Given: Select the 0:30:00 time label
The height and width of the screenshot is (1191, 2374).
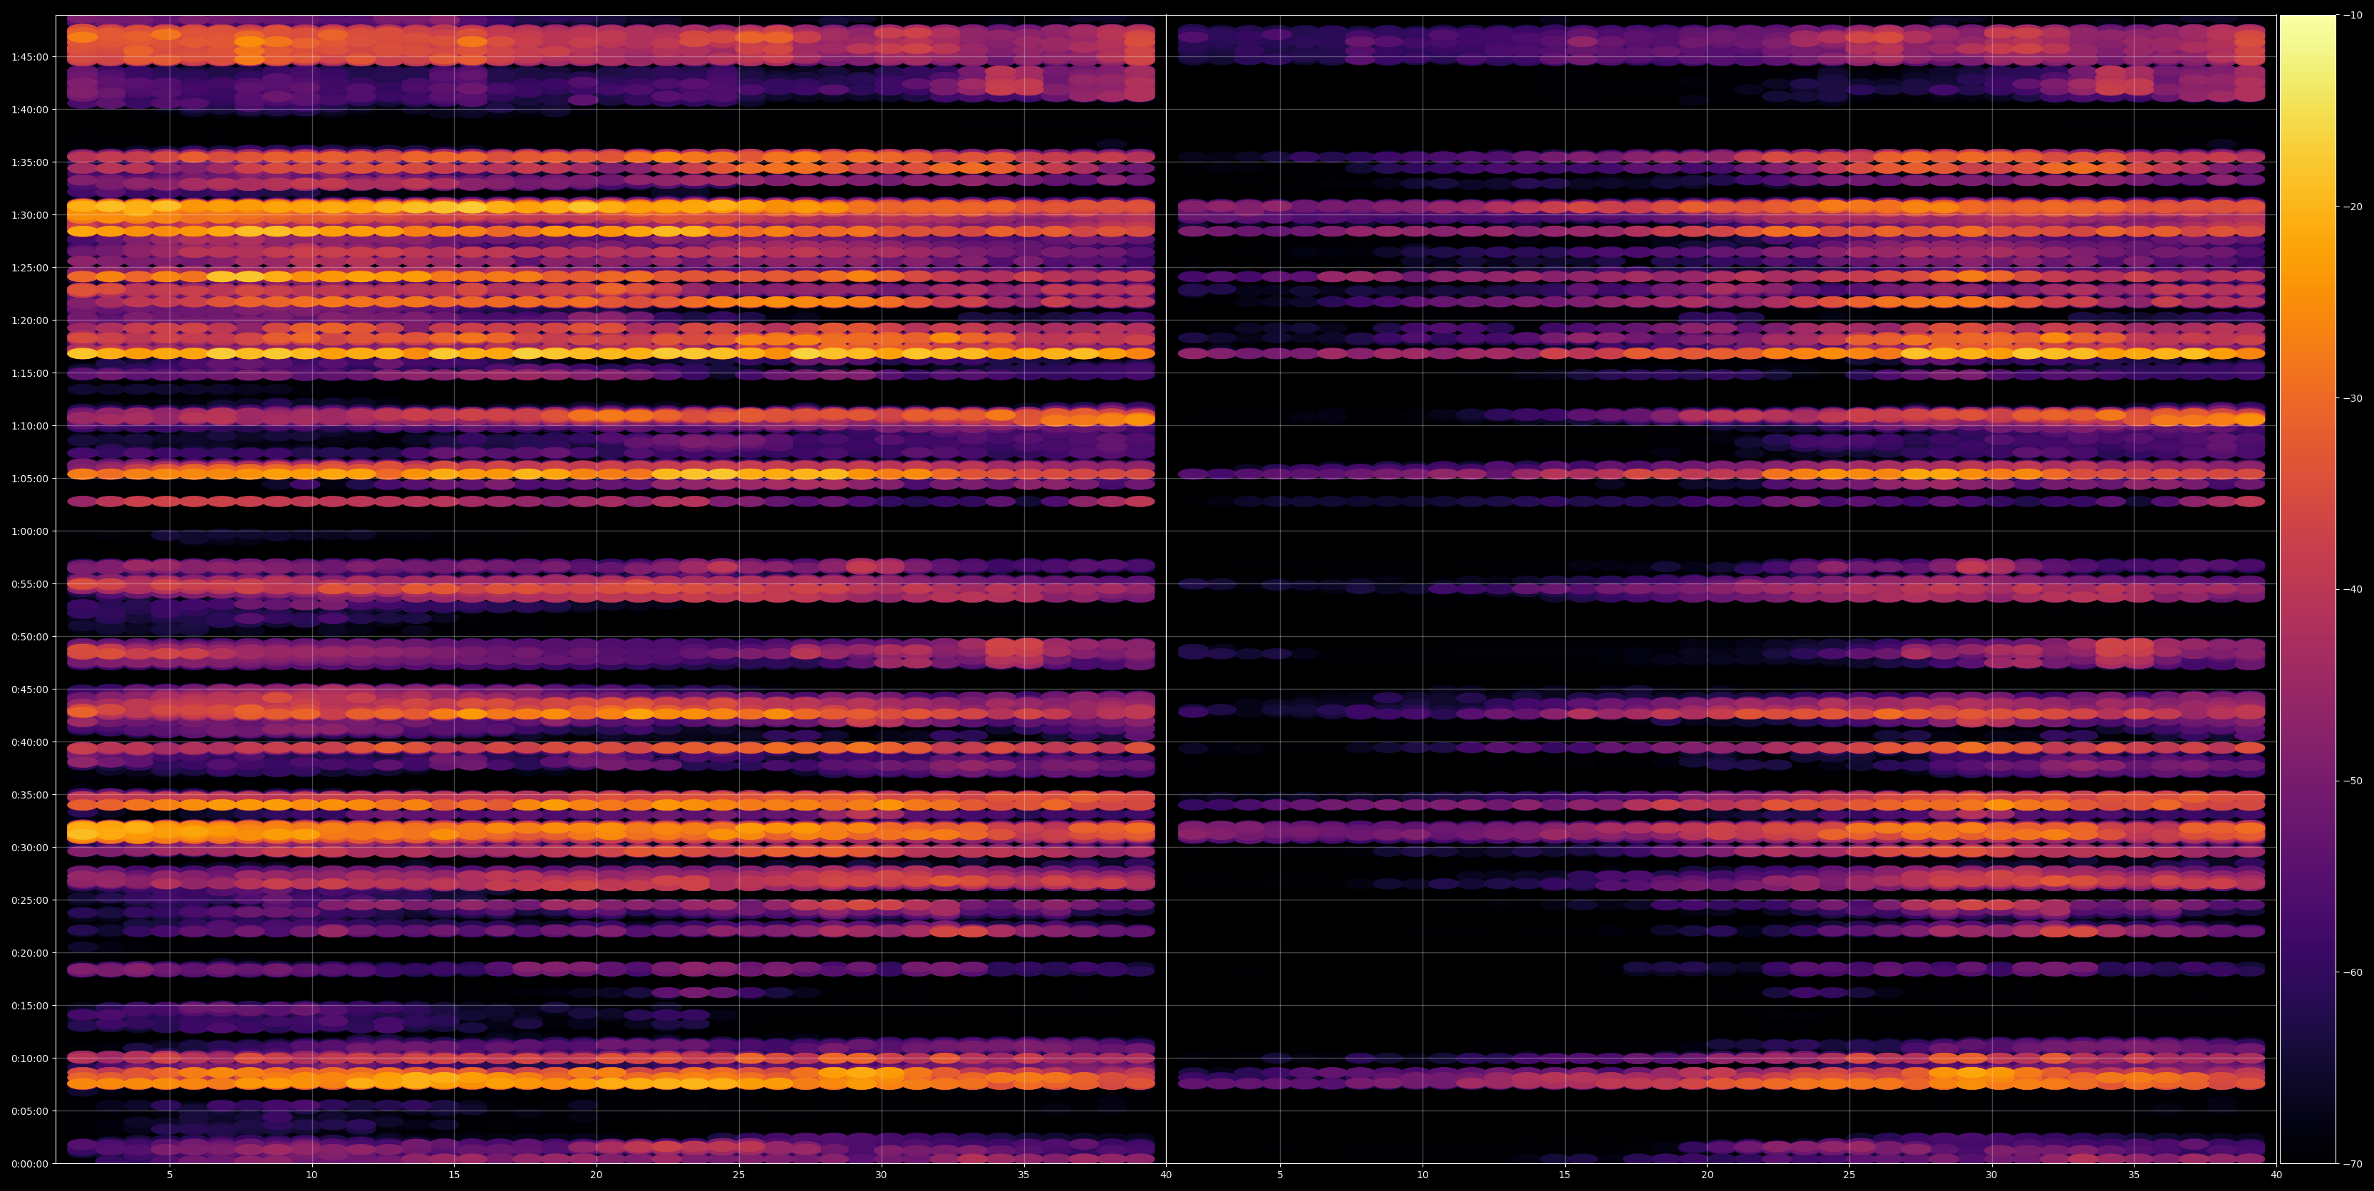Looking at the screenshot, I should [x=29, y=848].
